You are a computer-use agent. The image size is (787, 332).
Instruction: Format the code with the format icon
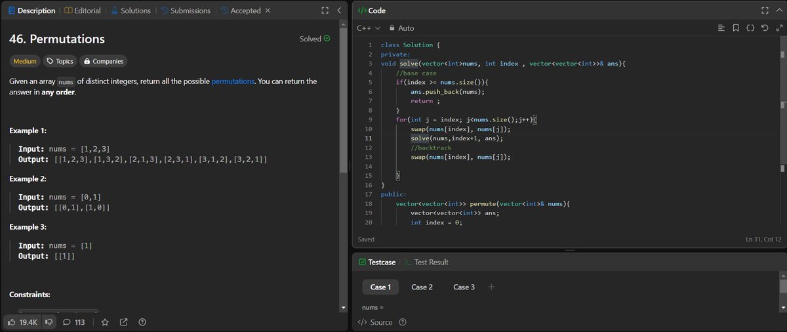pyautogui.click(x=721, y=28)
